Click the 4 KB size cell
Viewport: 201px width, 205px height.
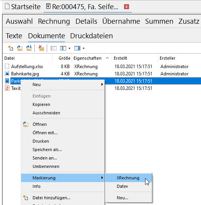(x=65, y=74)
